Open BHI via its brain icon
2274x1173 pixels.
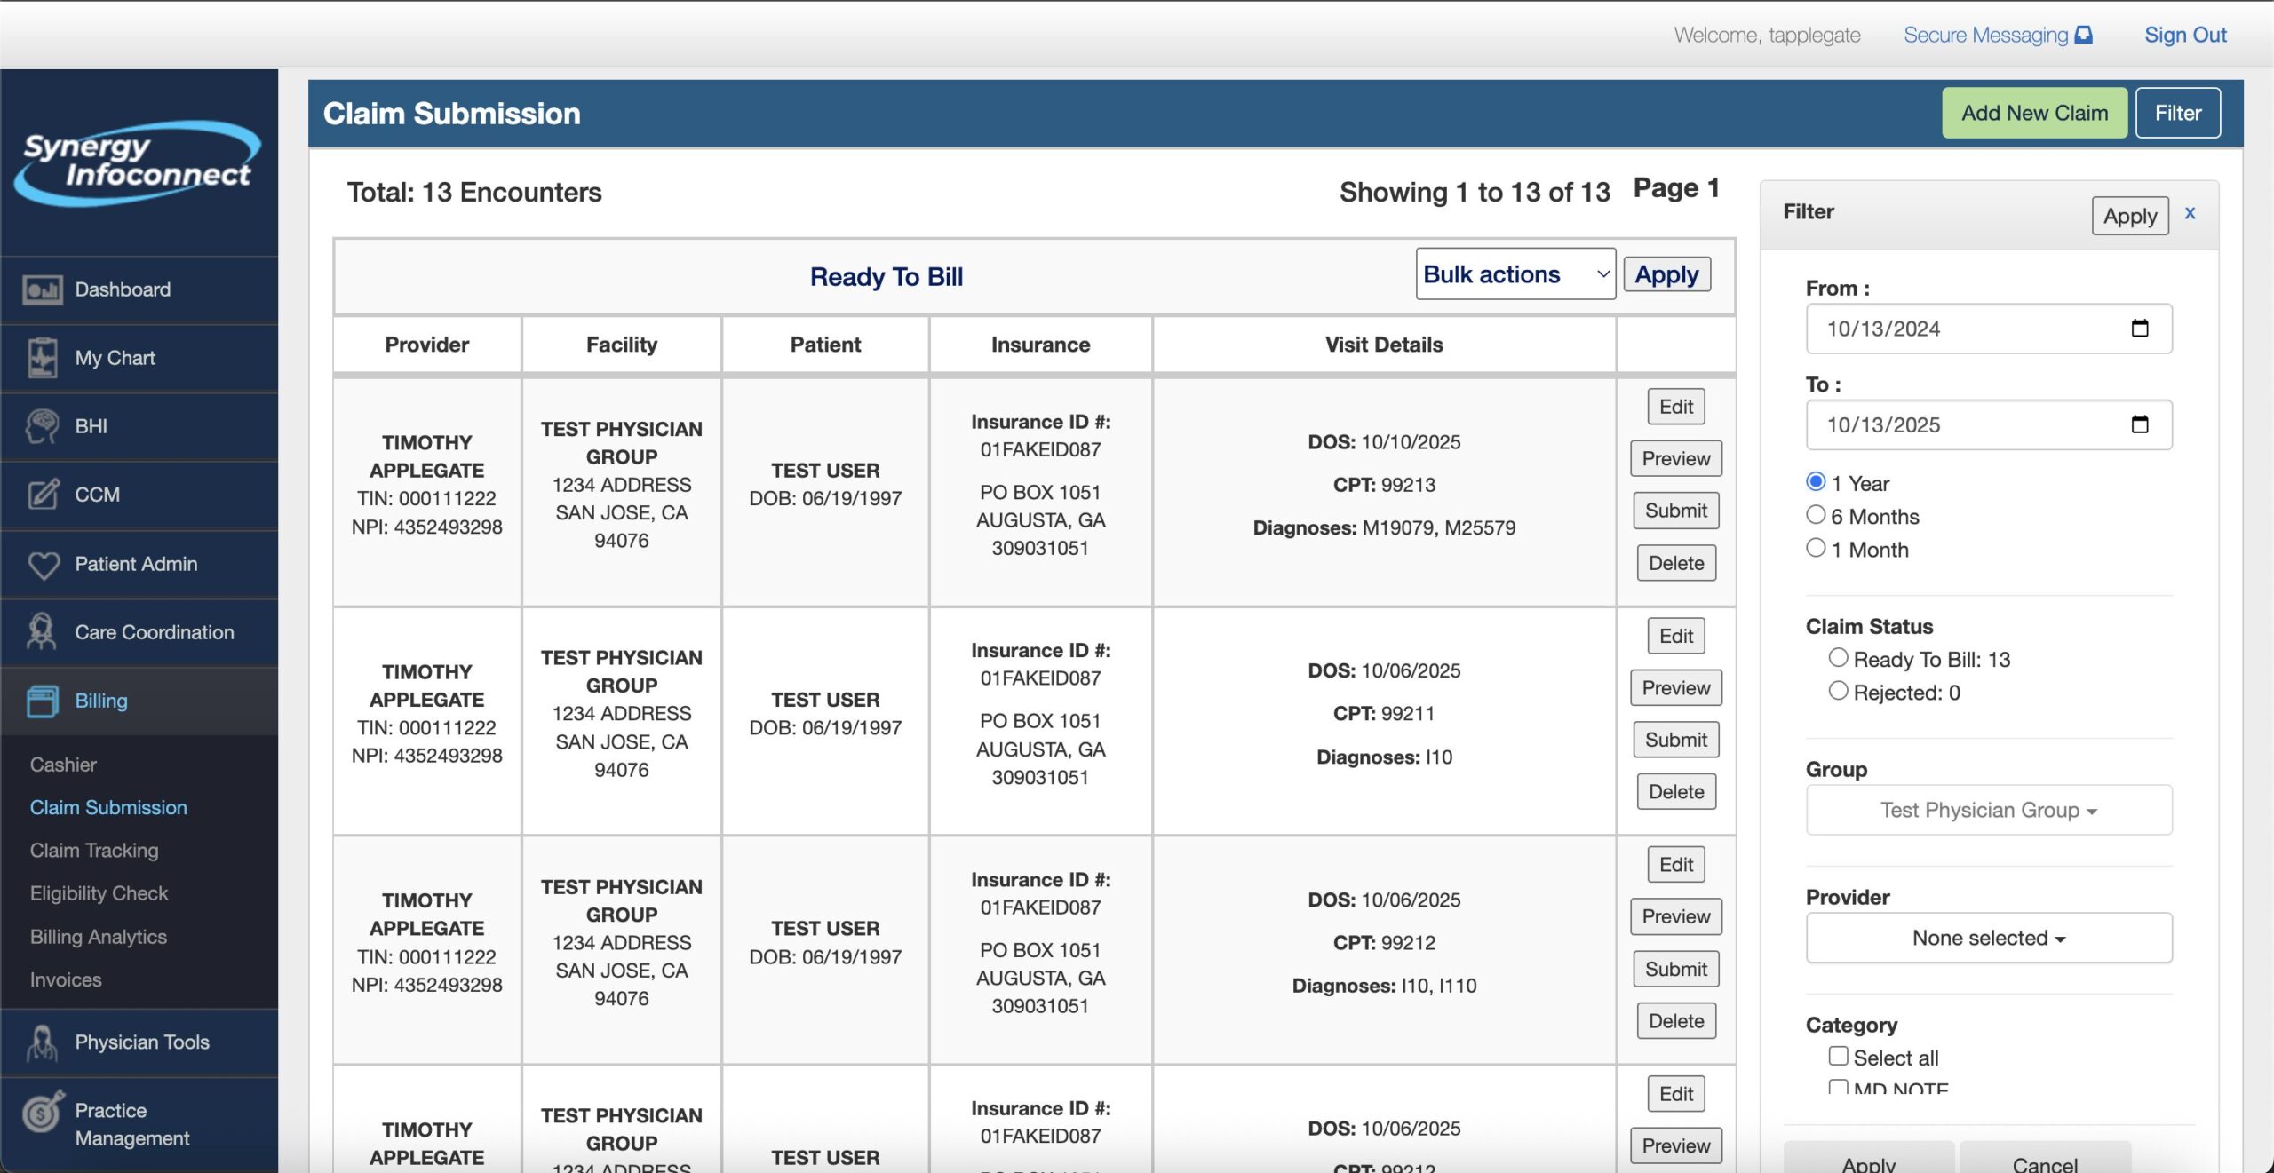42,426
